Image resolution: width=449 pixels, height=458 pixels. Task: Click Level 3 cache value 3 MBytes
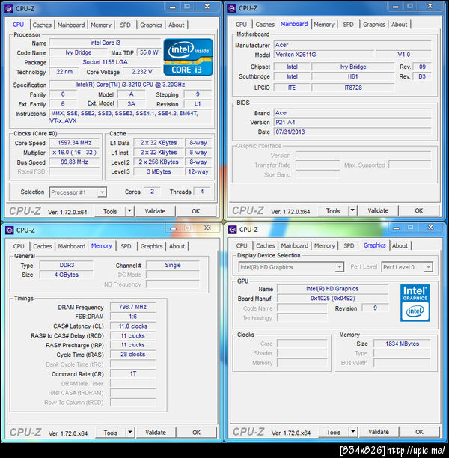tap(159, 172)
